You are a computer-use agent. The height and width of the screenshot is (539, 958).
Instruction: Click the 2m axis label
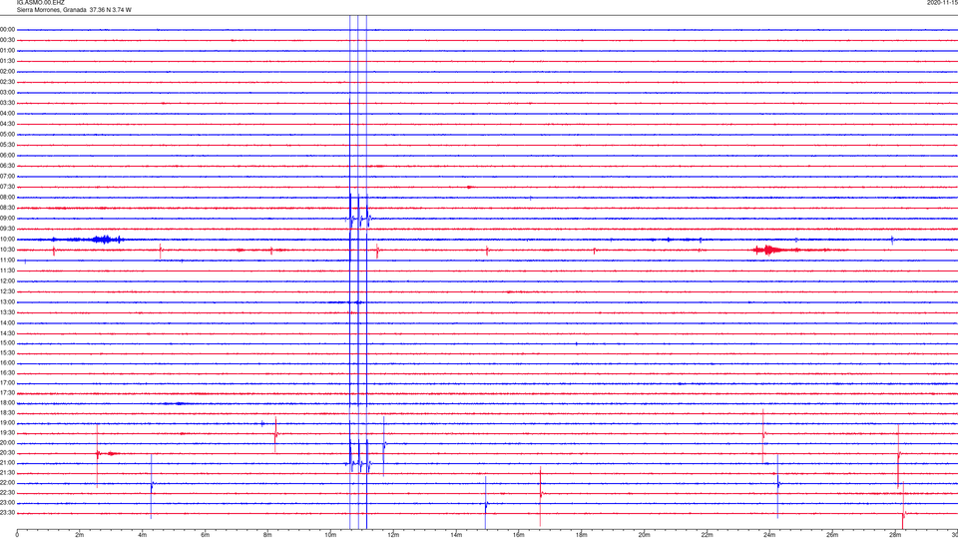click(80, 535)
